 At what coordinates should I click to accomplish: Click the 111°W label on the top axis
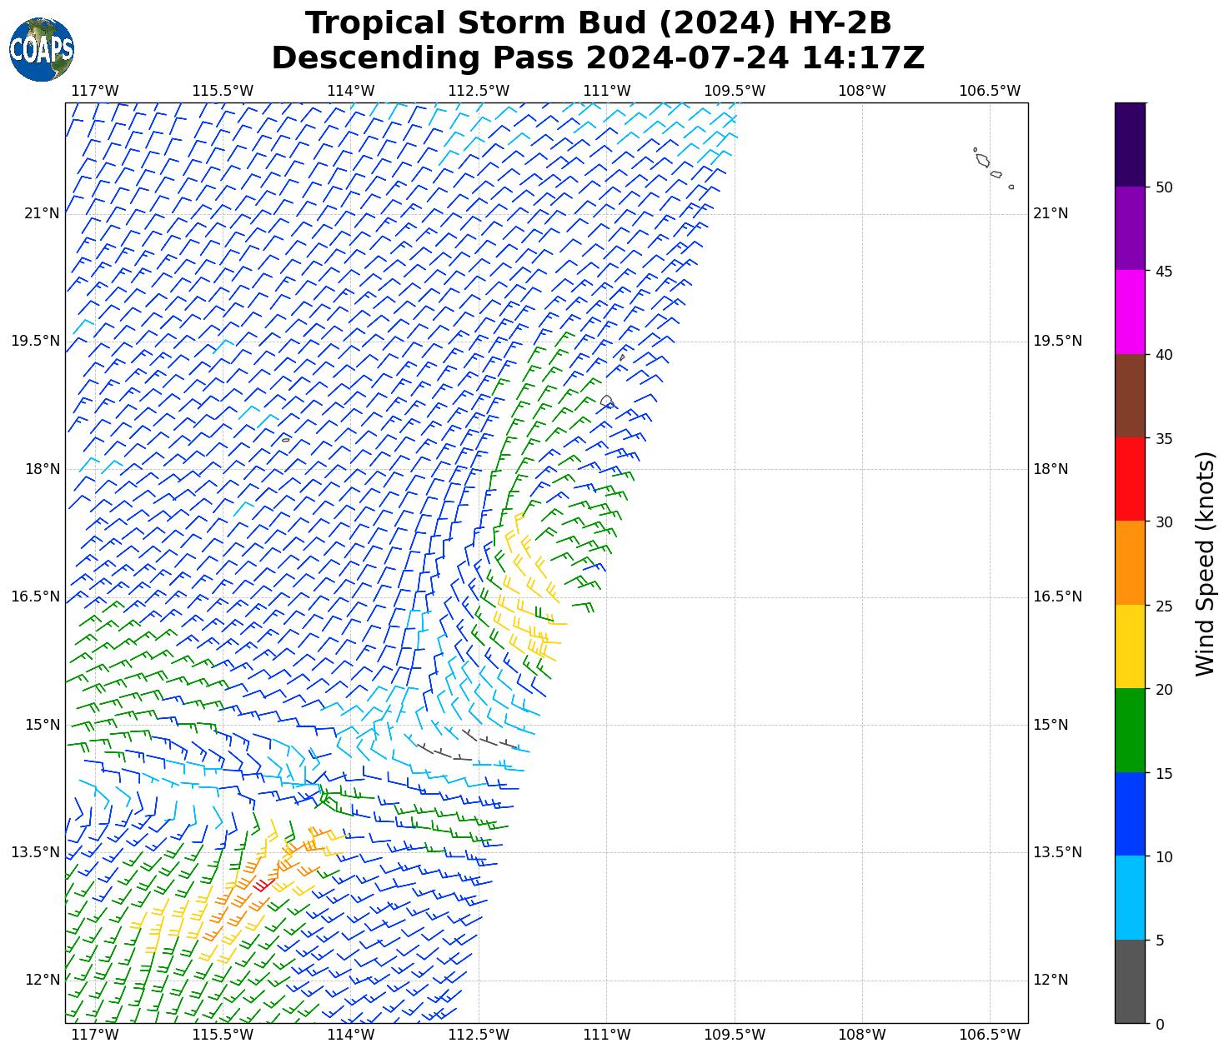coord(606,91)
